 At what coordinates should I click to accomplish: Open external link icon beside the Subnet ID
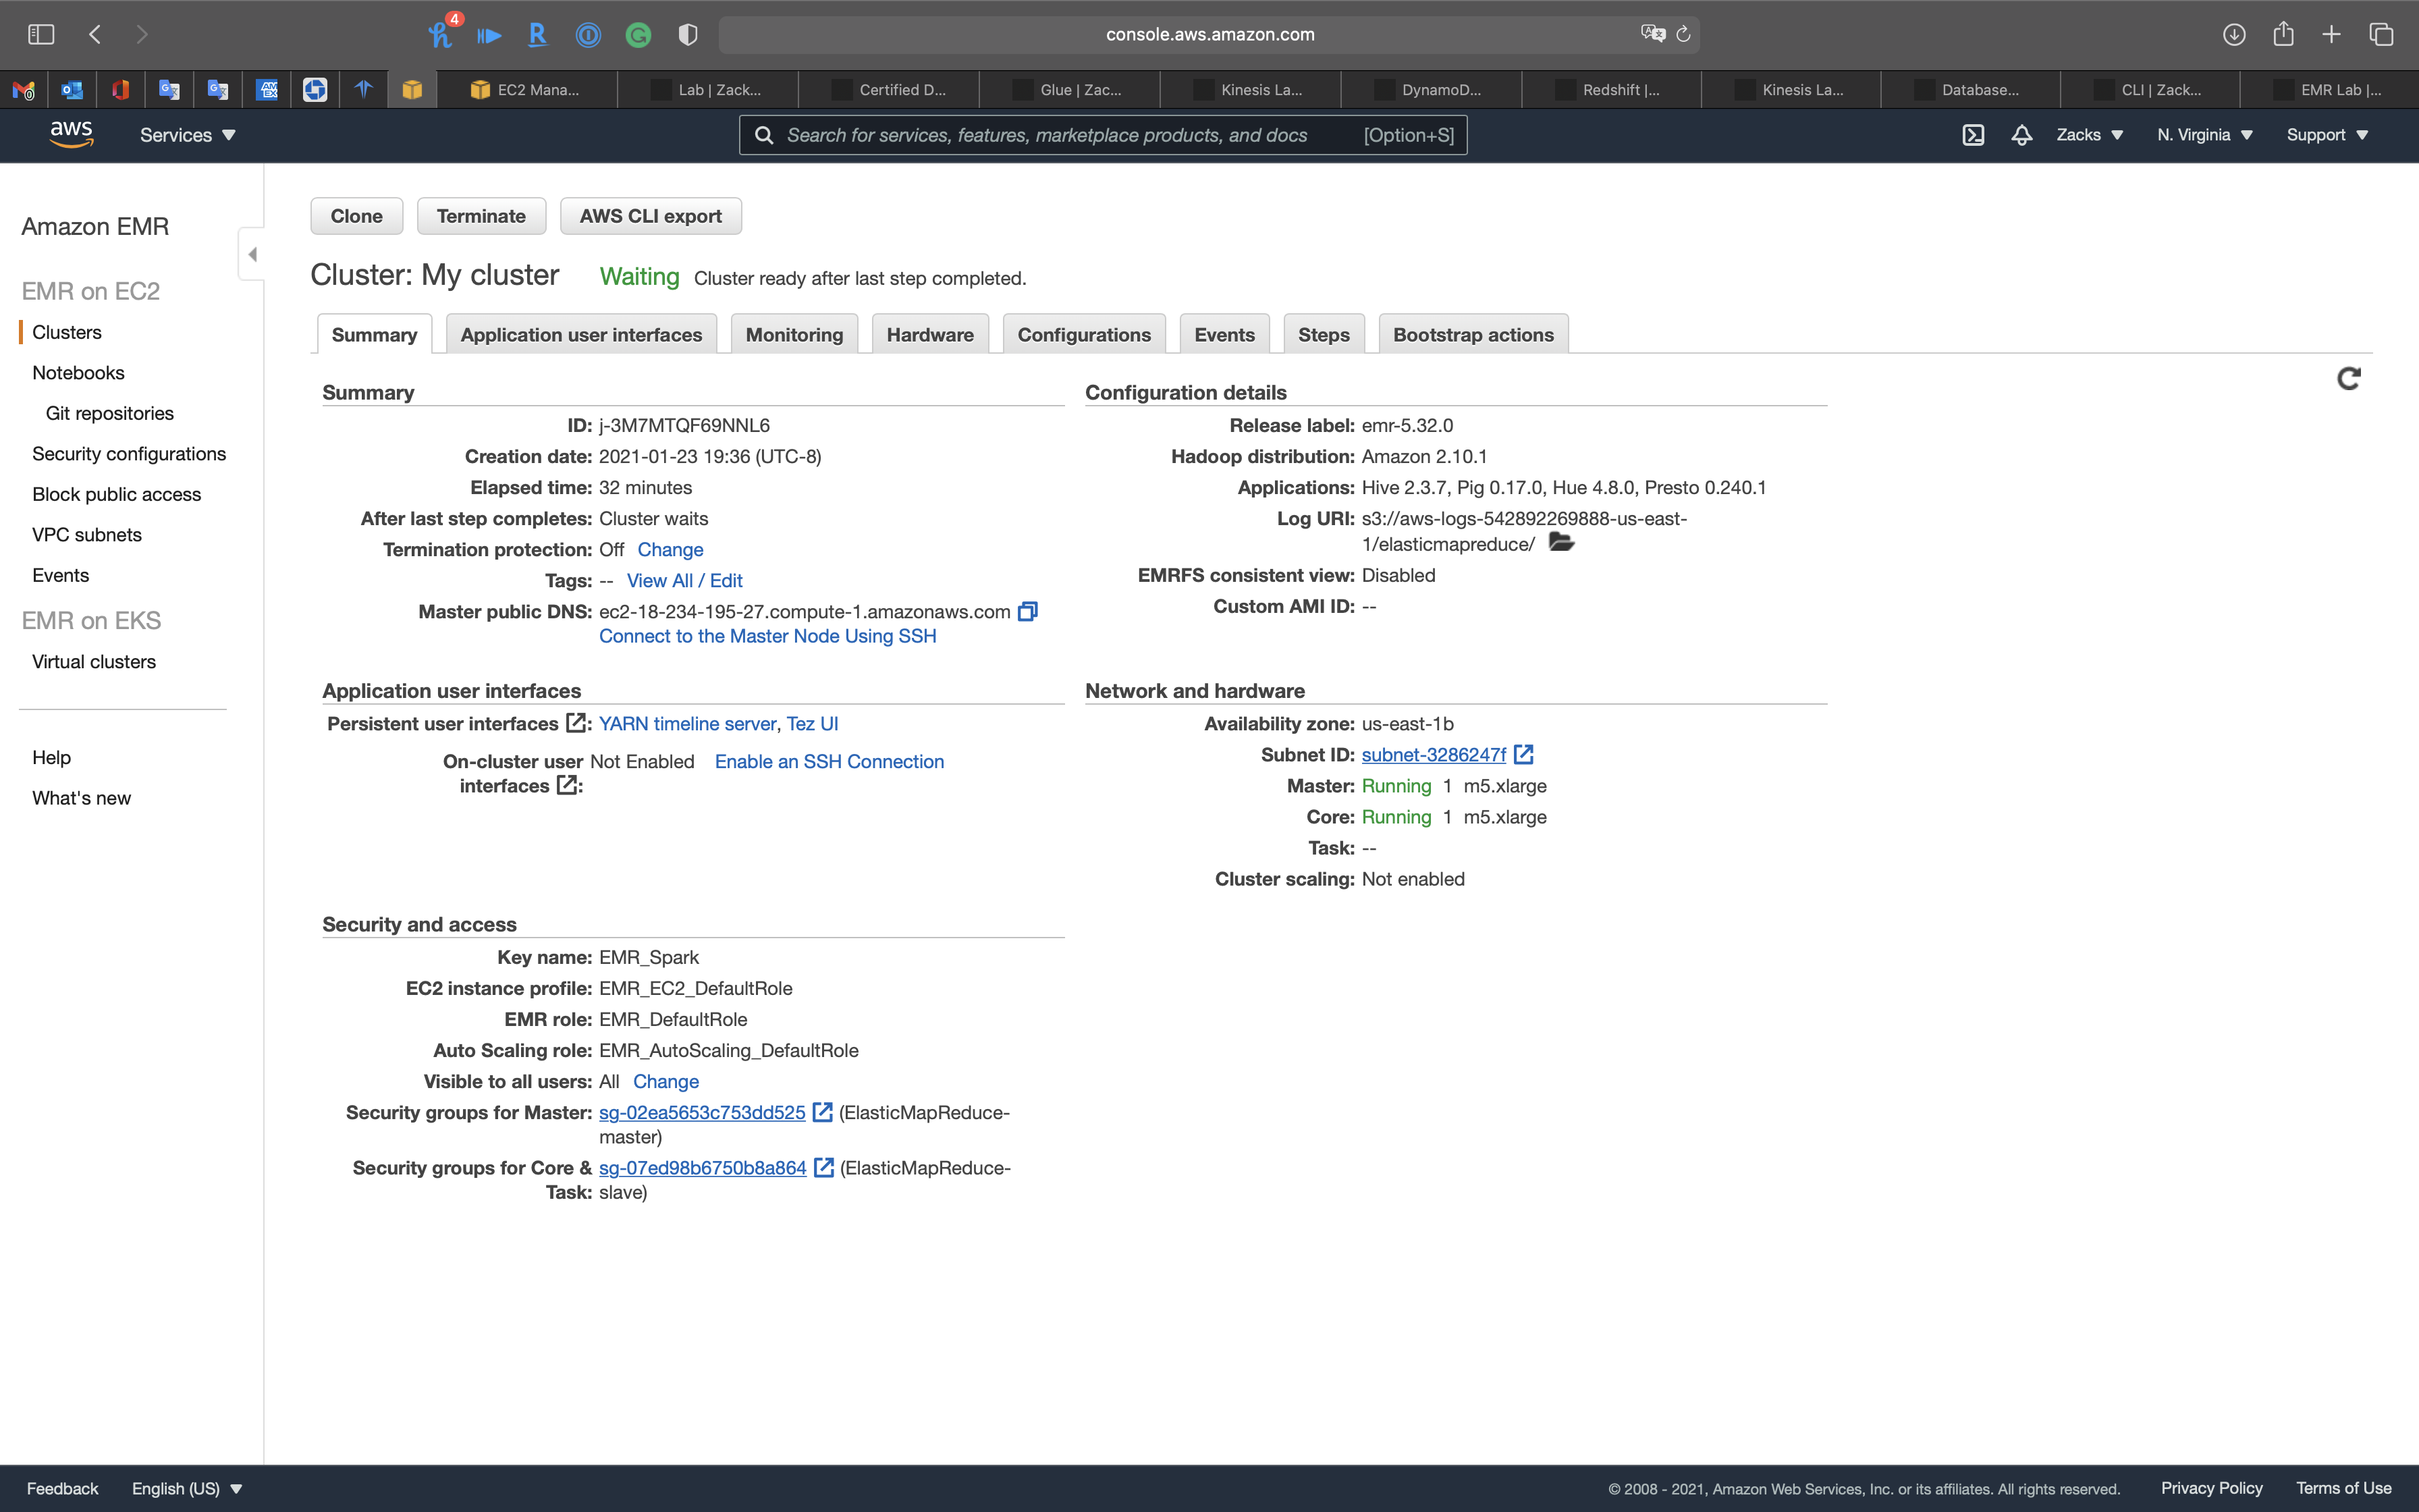click(1523, 755)
